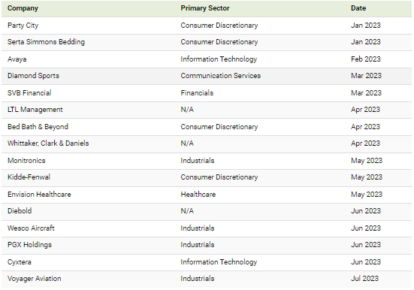Select the Serta Simmons Bedding company name
Image resolution: width=414 pixels, height=290 pixels.
coord(46,42)
